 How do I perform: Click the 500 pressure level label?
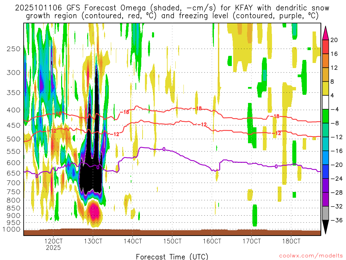[14, 139]
